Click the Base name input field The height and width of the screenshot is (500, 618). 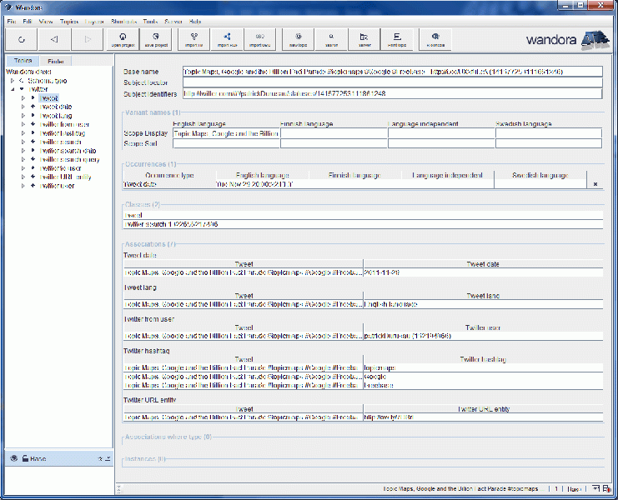tap(393, 72)
